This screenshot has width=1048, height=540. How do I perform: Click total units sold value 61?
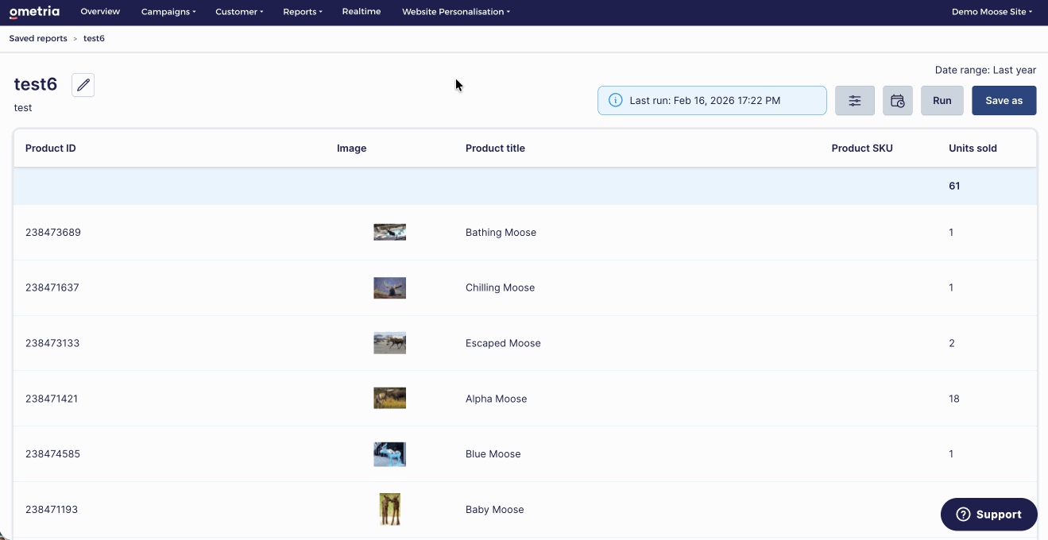point(954,186)
